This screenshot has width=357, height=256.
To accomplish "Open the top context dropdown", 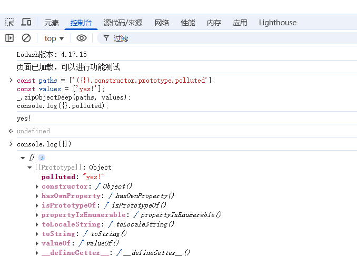I will 54,38.
